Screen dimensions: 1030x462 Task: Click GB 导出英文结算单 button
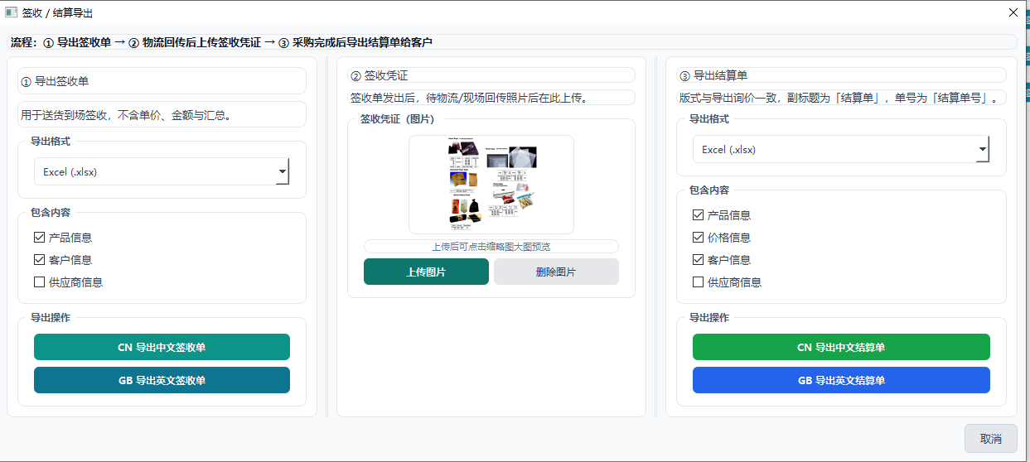841,380
